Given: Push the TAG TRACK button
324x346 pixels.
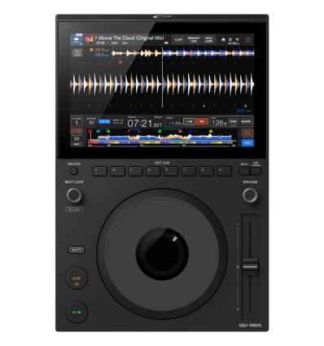Looking at the screenshot, I should click(256, 171).
